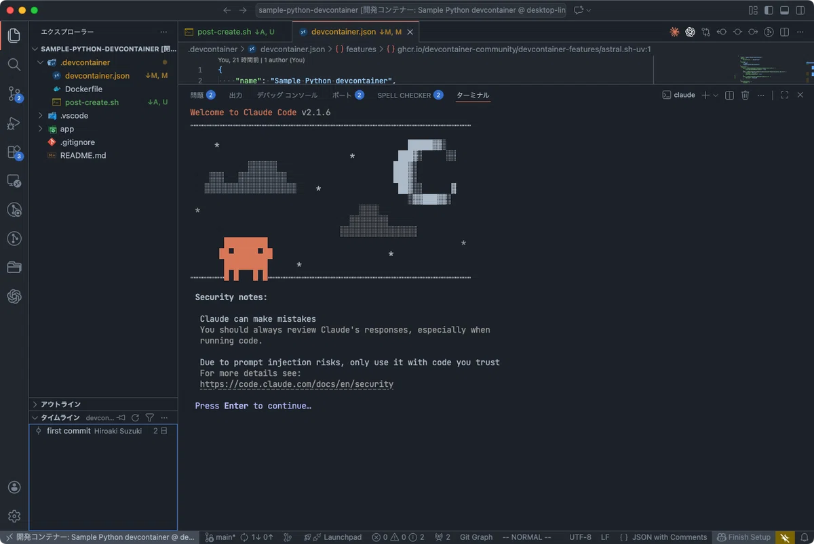Click the main* branch in status bar
This screenshot has width=814, height=544.
220,537
